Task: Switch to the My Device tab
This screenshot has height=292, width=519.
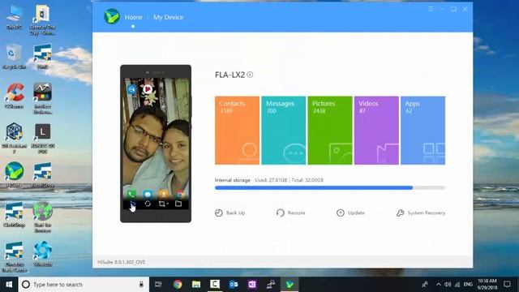Action: (x=168, y=17)
